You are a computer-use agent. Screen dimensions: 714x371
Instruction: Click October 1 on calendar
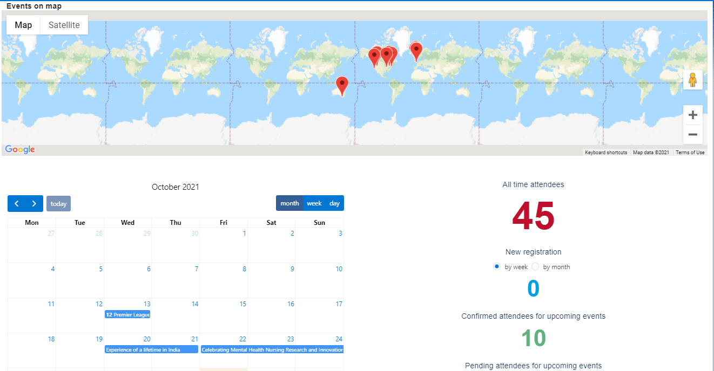pyautogui.click(x=244, y=233)
